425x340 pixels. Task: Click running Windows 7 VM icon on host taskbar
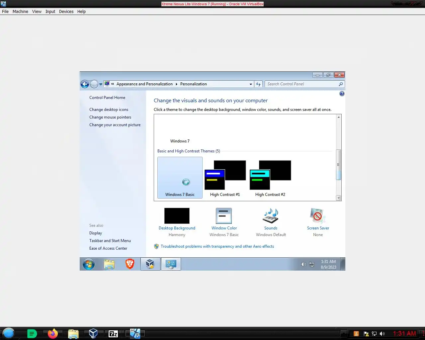click(135, 333)
